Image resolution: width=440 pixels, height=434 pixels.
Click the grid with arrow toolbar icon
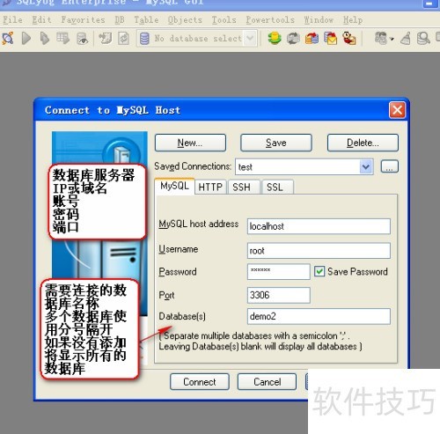pyautogui.click(x=63, y=38)
